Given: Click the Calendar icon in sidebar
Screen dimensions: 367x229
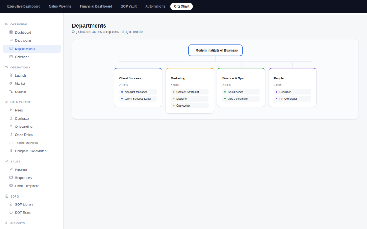Looking at the screenshot, I should pyautogui.click(x=11, y=57).
